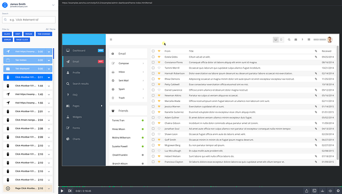Toggle the VISIT filter
The height and width of the screenshot is (194, 342).
(x=18, y=34)
